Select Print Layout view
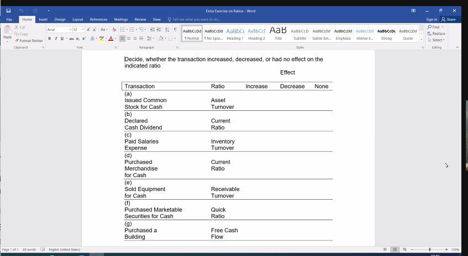This screenshot has height=256, width=468. 395,249
